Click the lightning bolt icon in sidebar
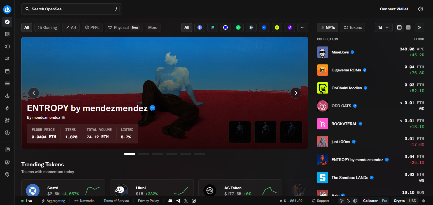Screen dimensions: 433x205 click(x=7, y=108)
